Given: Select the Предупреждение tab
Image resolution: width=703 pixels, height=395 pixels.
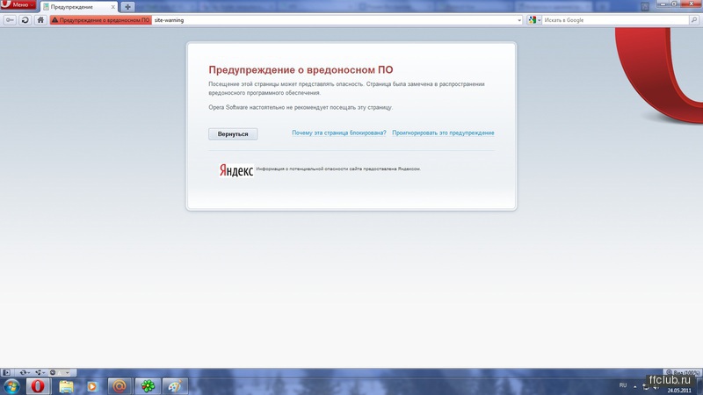Looking at the screenshot, I should click(x=79, y=7).
